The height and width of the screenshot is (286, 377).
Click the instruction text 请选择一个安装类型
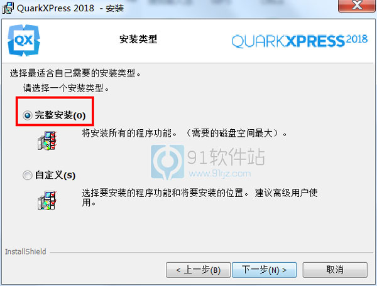click(x=66, y=88)
